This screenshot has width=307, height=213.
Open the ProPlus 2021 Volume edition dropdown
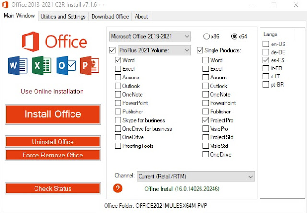click(154, 50)
